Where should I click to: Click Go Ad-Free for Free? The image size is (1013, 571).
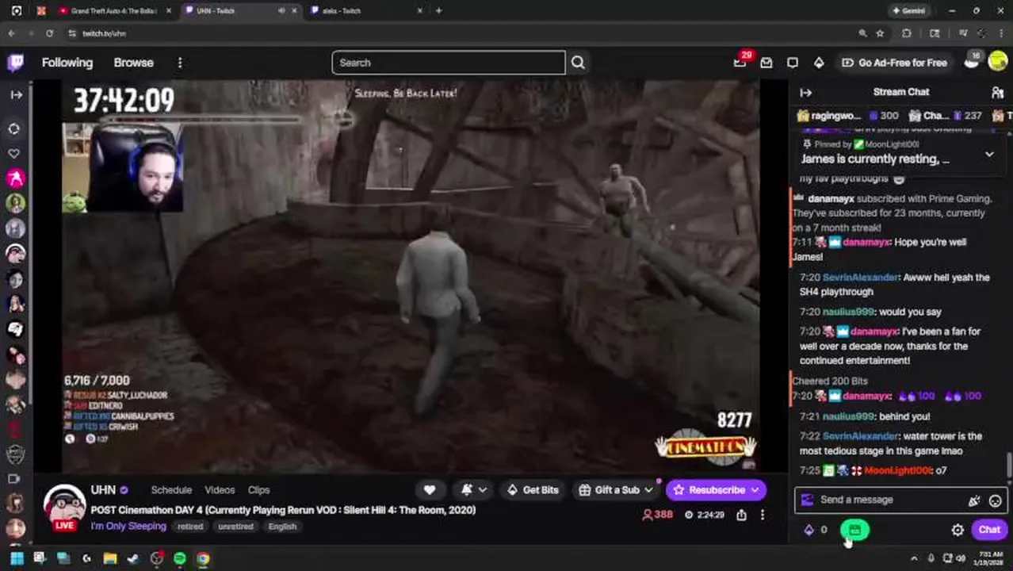(x=894, y=63)
